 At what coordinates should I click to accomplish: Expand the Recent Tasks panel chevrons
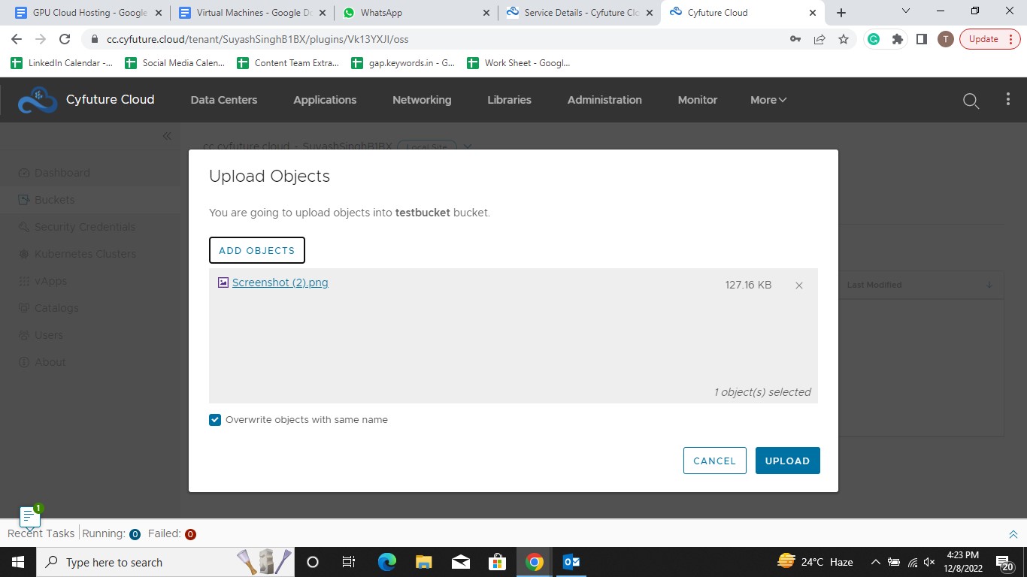click(1013, 534)
